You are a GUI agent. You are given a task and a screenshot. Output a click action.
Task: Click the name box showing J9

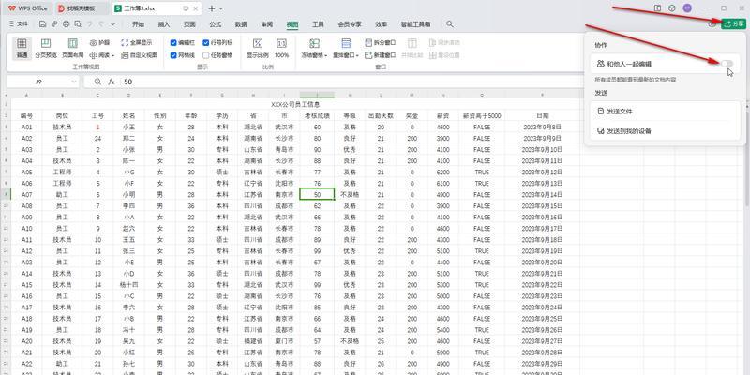pyautogui.click(x=39, y=82)
